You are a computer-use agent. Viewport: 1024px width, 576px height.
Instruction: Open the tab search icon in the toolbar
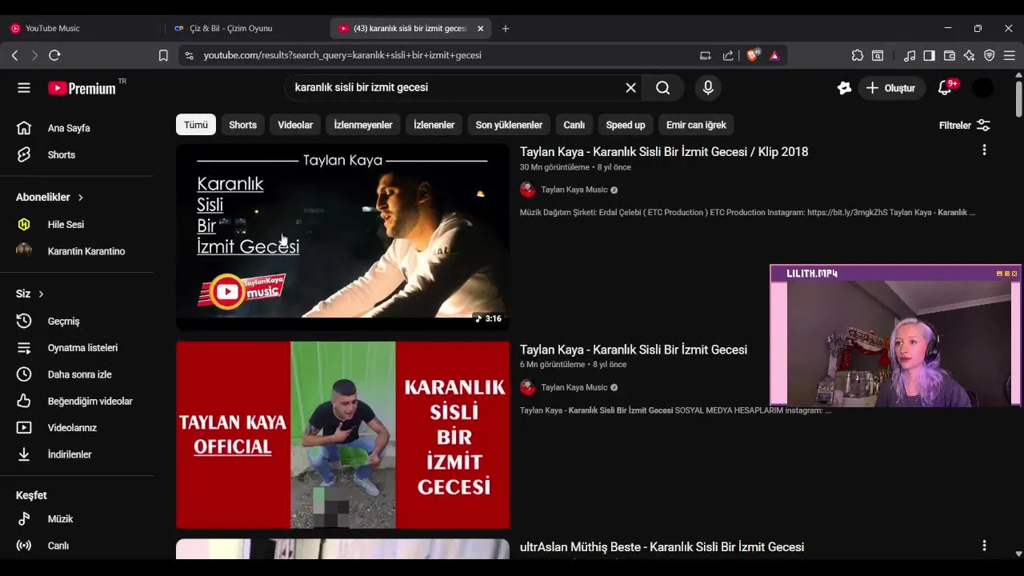878,55
